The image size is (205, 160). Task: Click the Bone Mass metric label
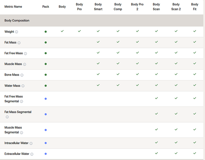pyautogui.click(x=12, y=75)
